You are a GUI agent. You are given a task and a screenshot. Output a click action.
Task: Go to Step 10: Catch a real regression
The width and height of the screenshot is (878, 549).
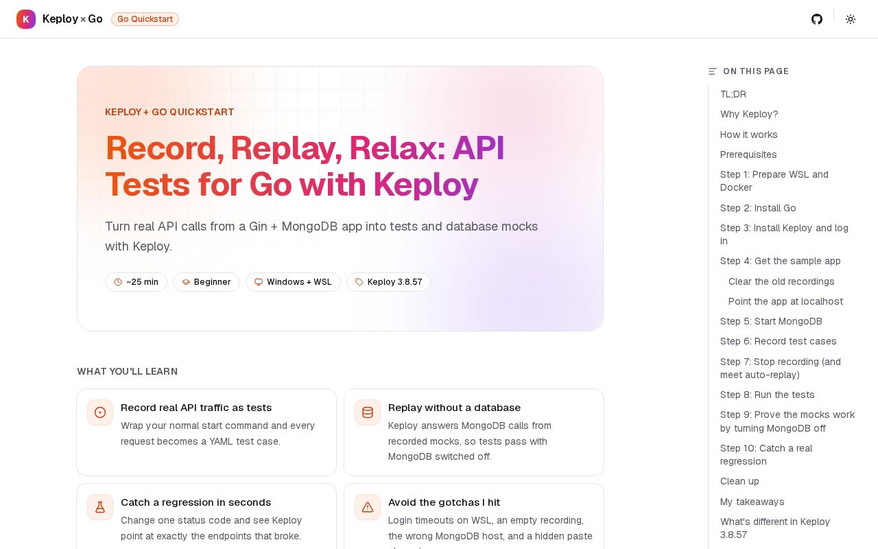(766, 455)
